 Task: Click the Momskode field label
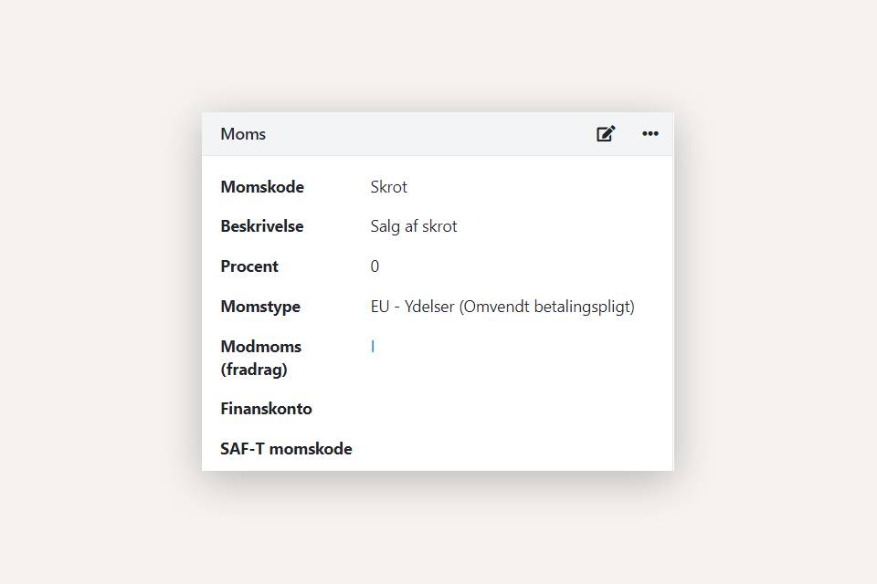(262, 187)
